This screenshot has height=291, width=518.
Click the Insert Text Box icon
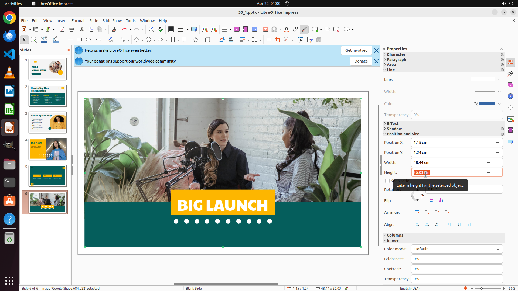[265, 29]
